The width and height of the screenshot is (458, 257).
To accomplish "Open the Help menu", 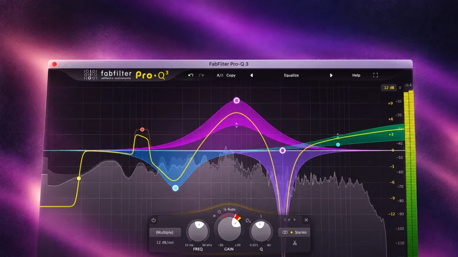I will (x=356, y=75).
